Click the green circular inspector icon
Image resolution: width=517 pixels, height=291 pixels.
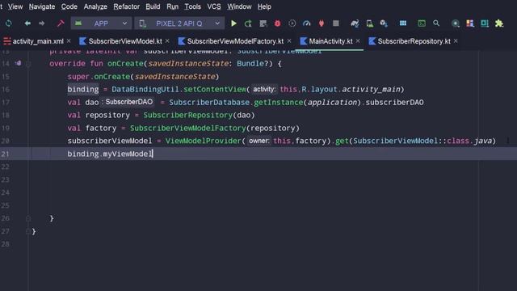point(456,23)
